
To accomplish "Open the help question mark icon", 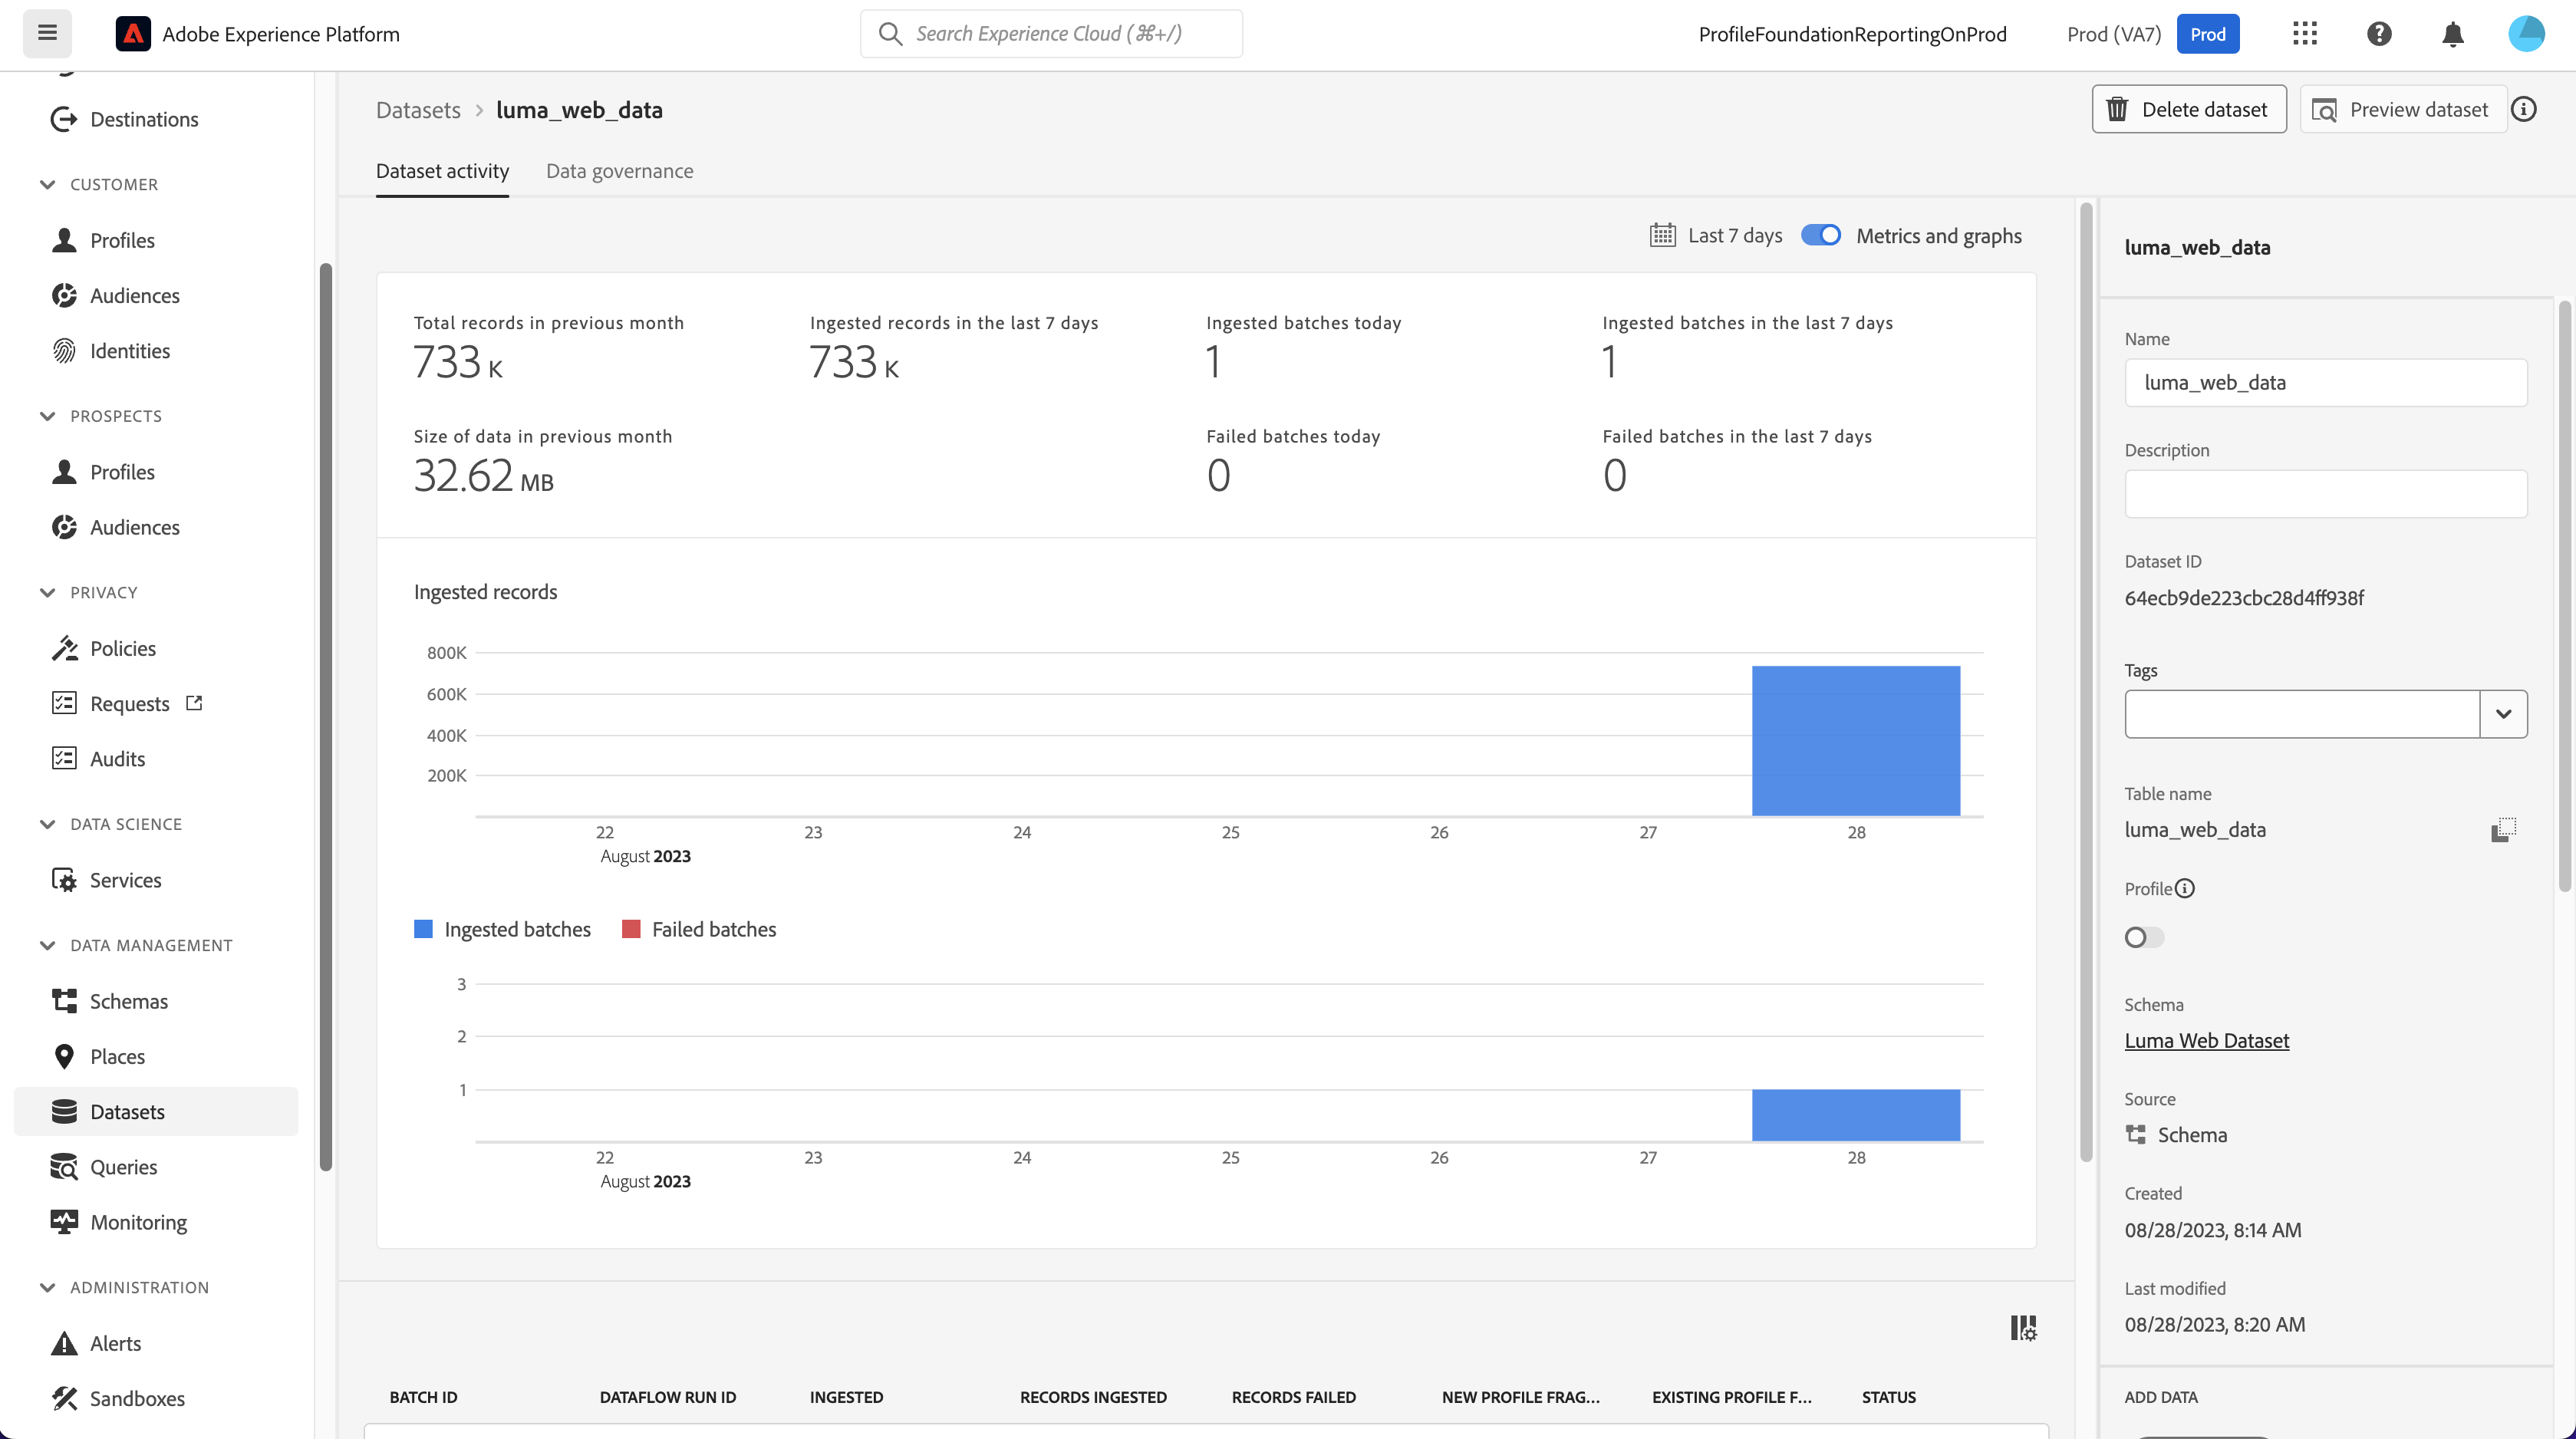I will coord(2379,34).
